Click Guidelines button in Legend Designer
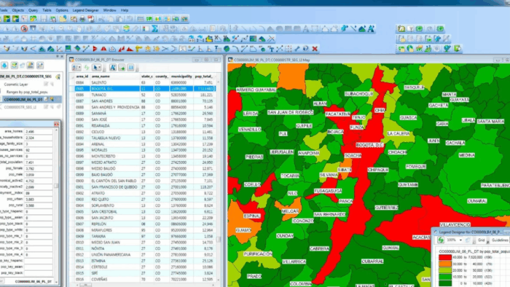This screenshot has width=510, height=287. [501, 240]
